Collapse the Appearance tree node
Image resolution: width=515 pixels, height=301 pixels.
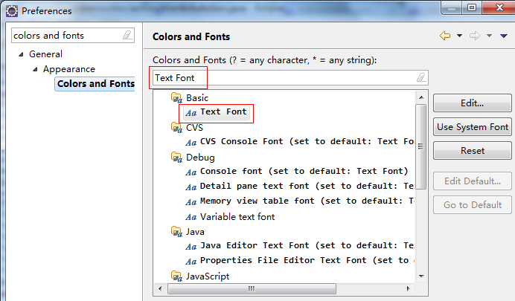click(x=35, y=69)
